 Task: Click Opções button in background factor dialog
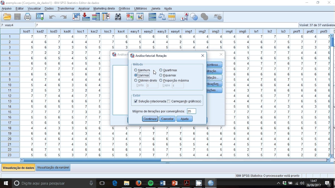[214, 90]
